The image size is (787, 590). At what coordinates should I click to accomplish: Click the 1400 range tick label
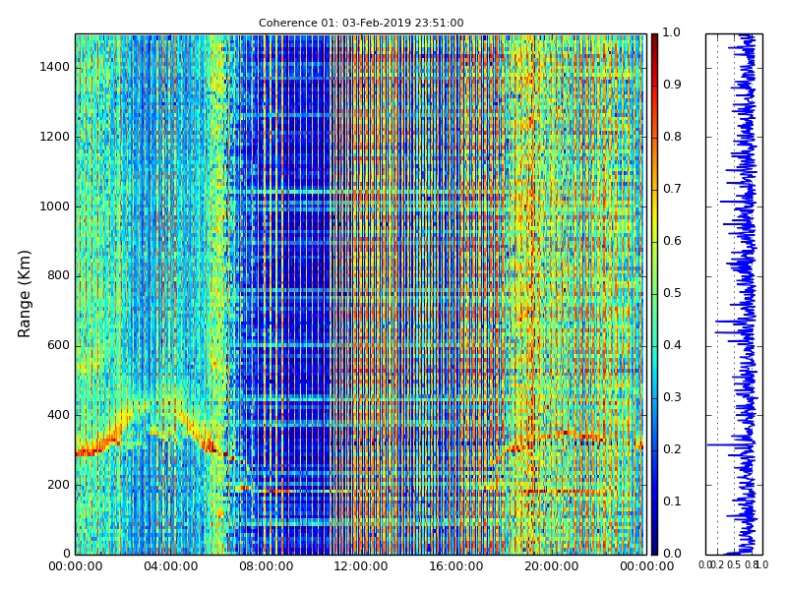[55, 67]
